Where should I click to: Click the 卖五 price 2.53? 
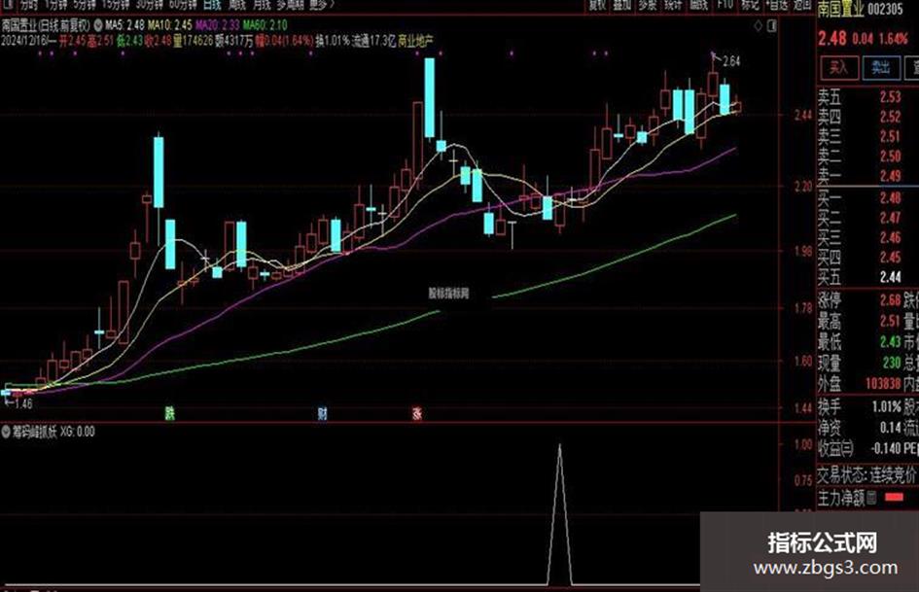tap(890, 96)
